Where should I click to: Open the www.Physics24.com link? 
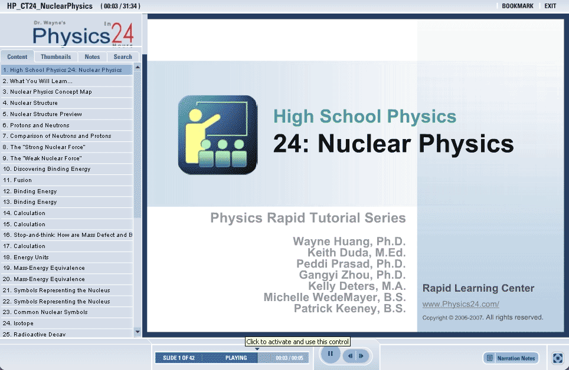tap(460, 305)
